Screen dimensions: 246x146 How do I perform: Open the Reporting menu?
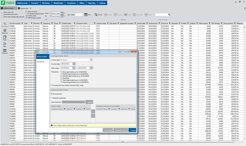click(92, 3)
